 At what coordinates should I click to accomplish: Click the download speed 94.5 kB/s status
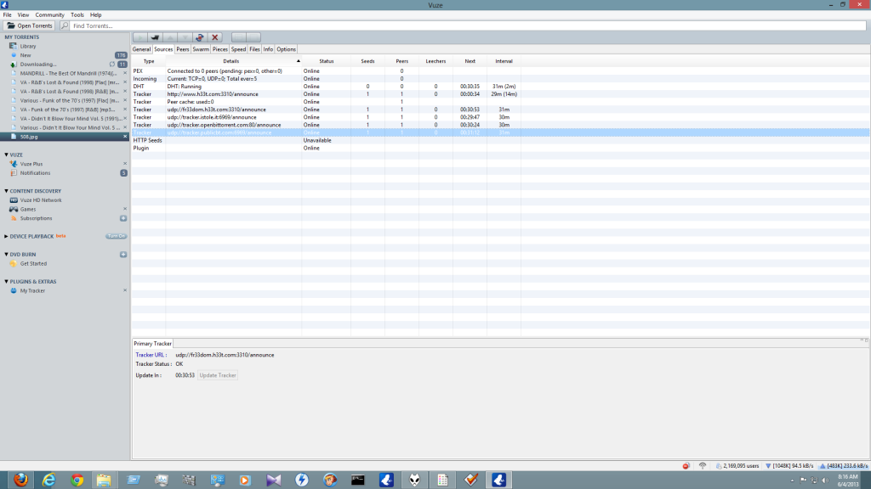[x=789, y=466]
